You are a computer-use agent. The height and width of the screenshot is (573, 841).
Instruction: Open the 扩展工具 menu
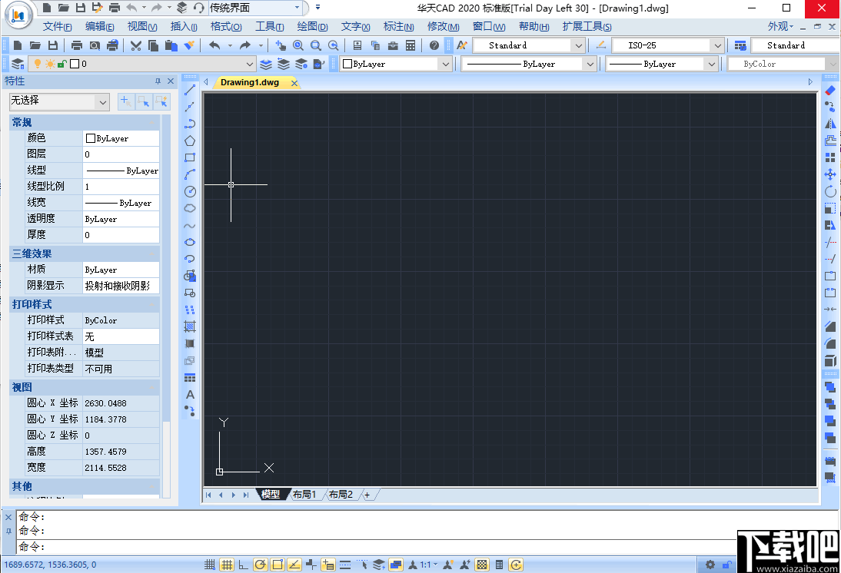tap(587, 26)
